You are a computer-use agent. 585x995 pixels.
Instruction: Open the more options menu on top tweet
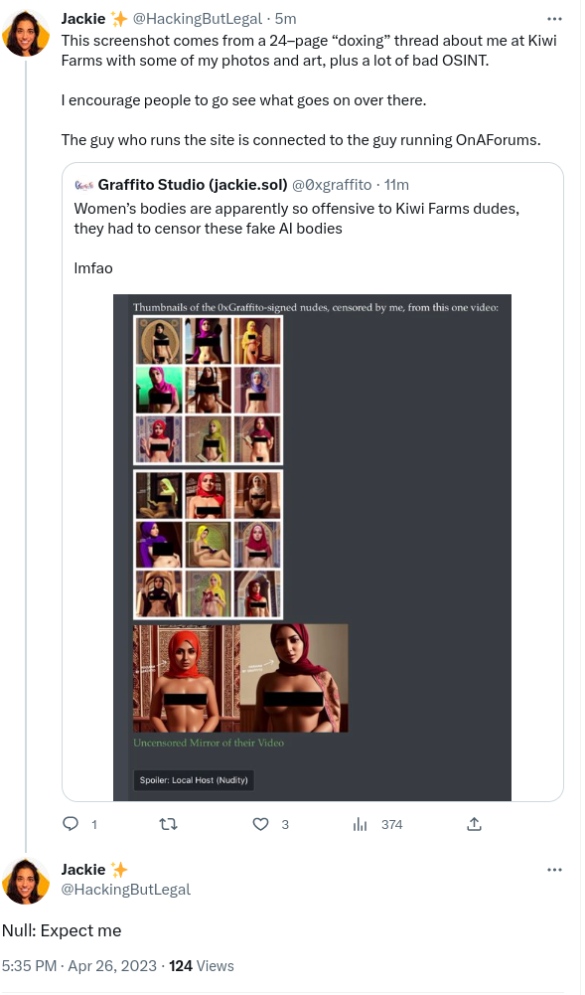pyautogui.click(x=554, y=19)
